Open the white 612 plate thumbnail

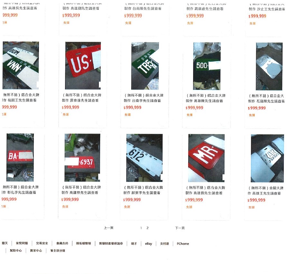pyautogui.click(x=144, y=158)
